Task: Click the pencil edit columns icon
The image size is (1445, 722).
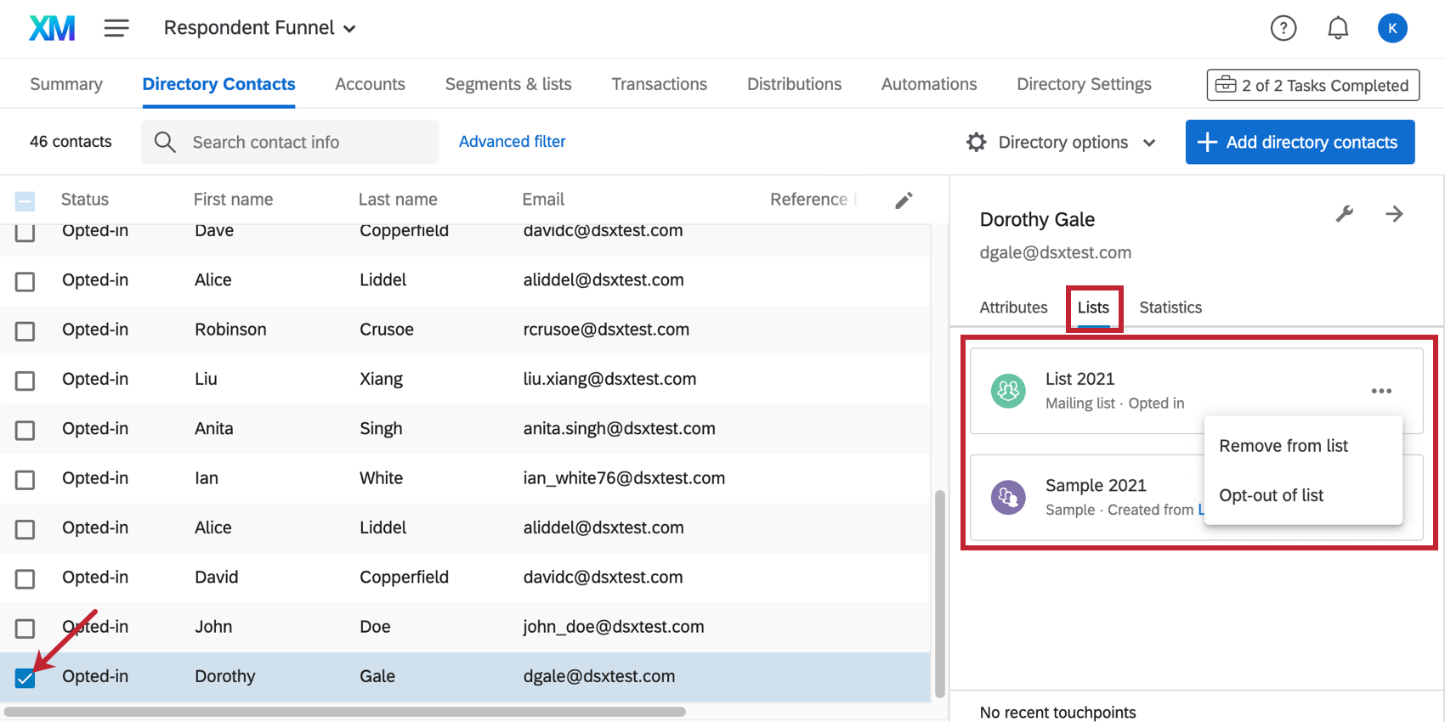Action: [904, 200]
